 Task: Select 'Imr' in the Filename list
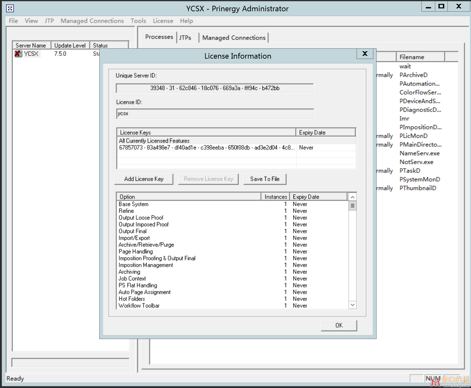(x=404, y=118)
